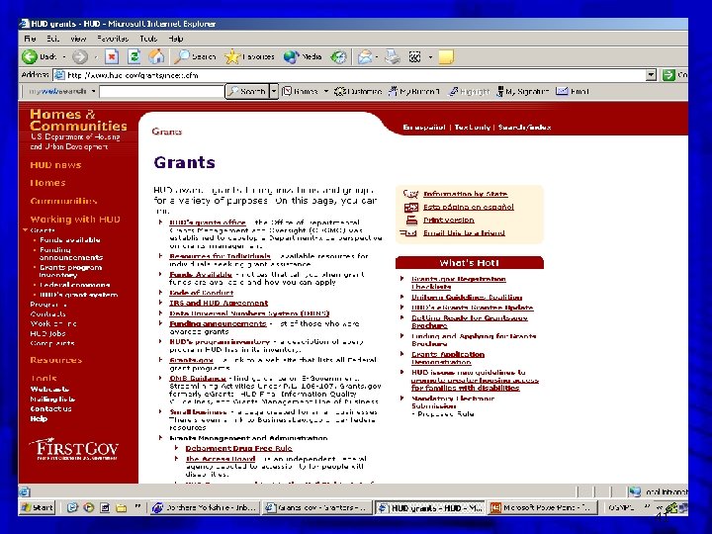The image size is (712, 534).
Task: Open the View menu
Action: point(78,39)
